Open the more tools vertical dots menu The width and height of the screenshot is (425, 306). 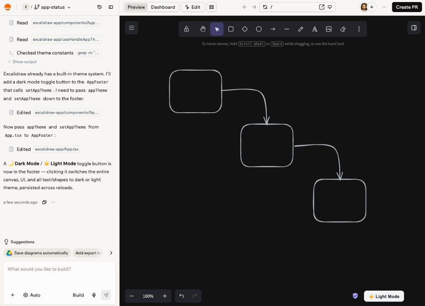click(x=359, y=29)
